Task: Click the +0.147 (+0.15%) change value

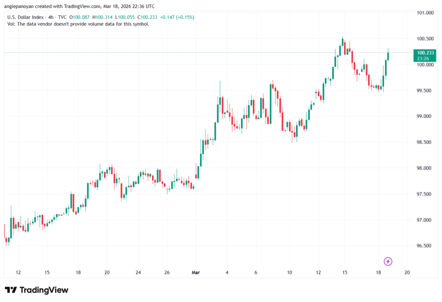Action: tap(177, 17)
